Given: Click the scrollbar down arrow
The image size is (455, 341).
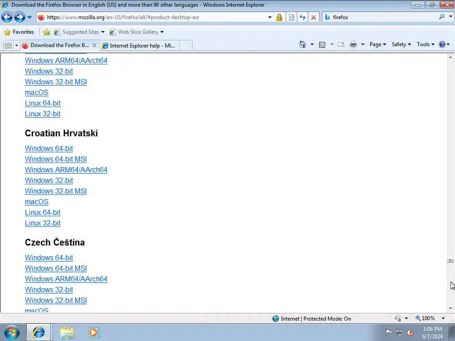Looking at the screenshot, I should 451,309.
